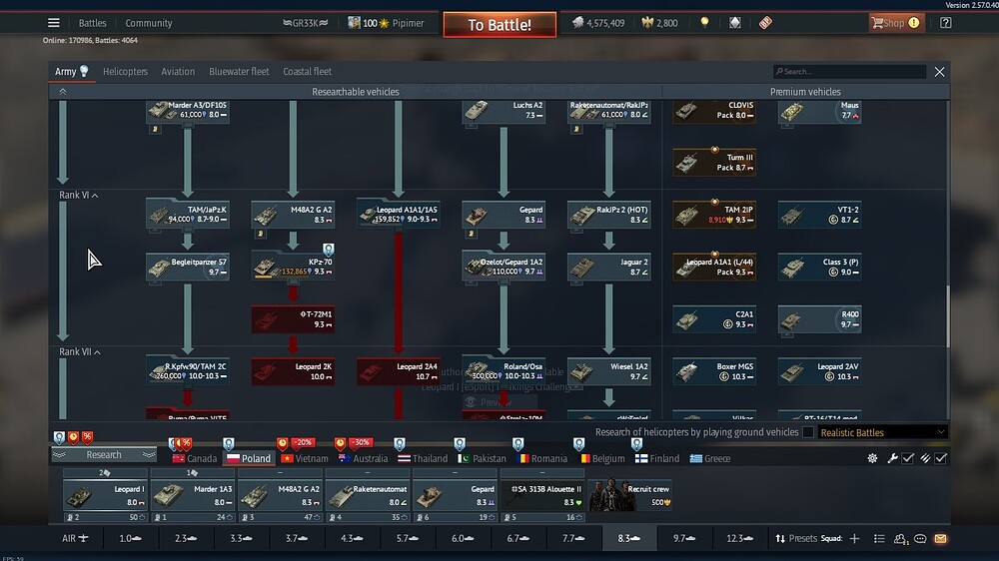Toggle the auto-repair checkbox beside wrench
The height and width of the screenshot is (561, 999).
pyautogui.click(x=908, y=458)
